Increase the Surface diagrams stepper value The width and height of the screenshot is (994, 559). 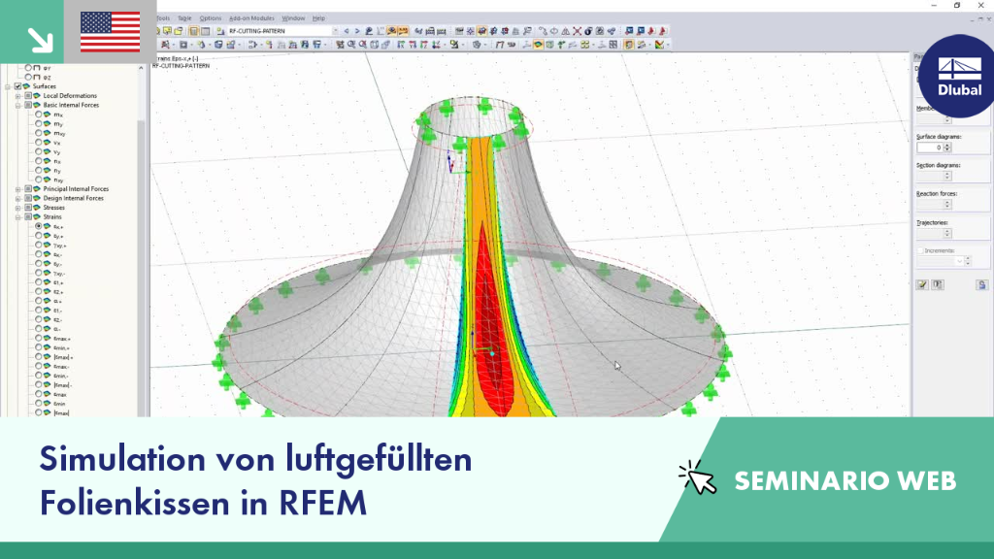(x=947, y=146)
